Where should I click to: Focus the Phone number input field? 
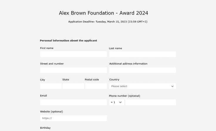coord(150,102)
